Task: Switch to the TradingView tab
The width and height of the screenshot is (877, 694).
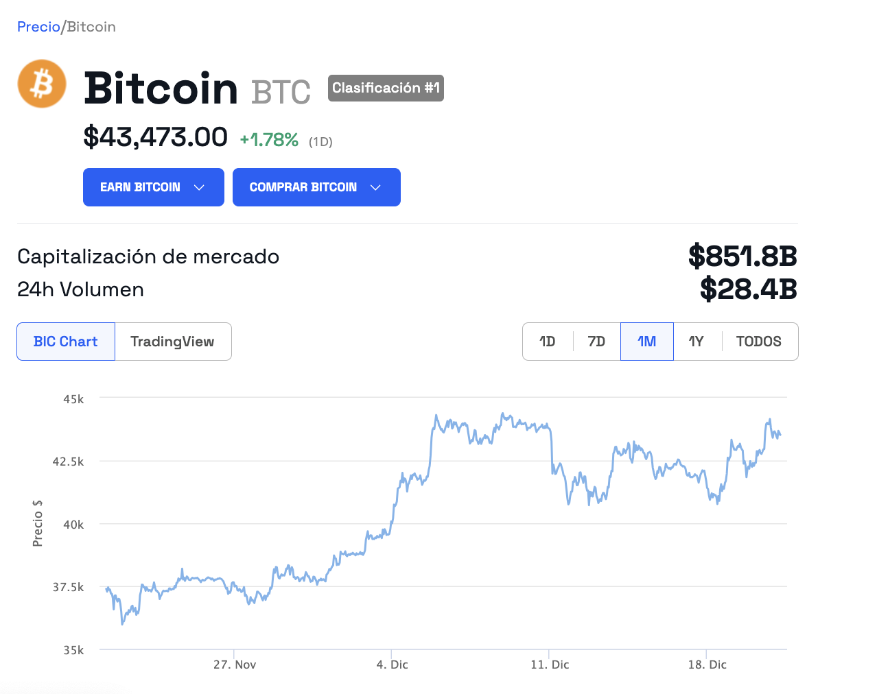Action: [x=172, y=342]
